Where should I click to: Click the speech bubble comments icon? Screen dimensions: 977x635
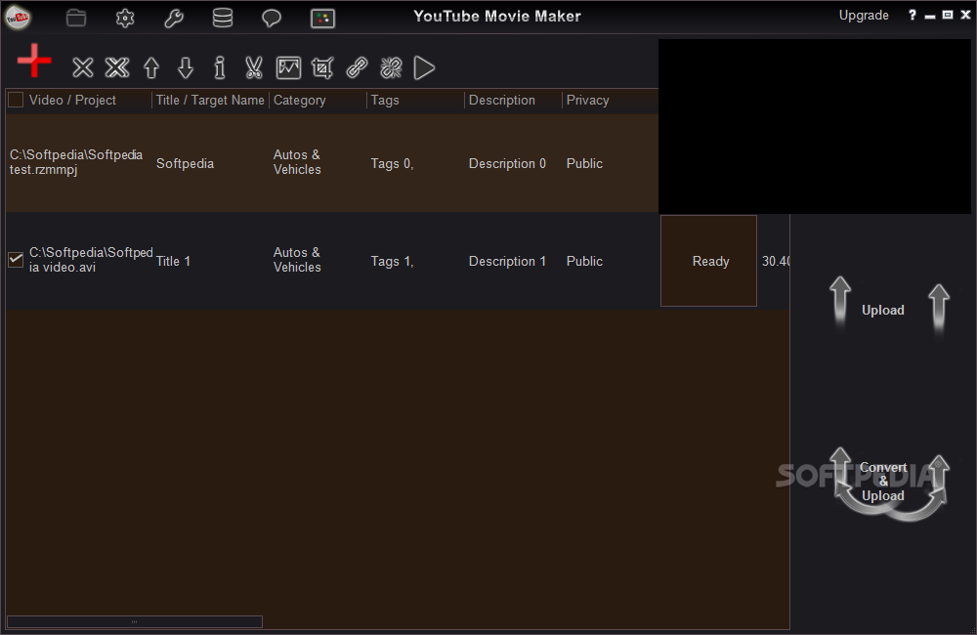(272, 18)
